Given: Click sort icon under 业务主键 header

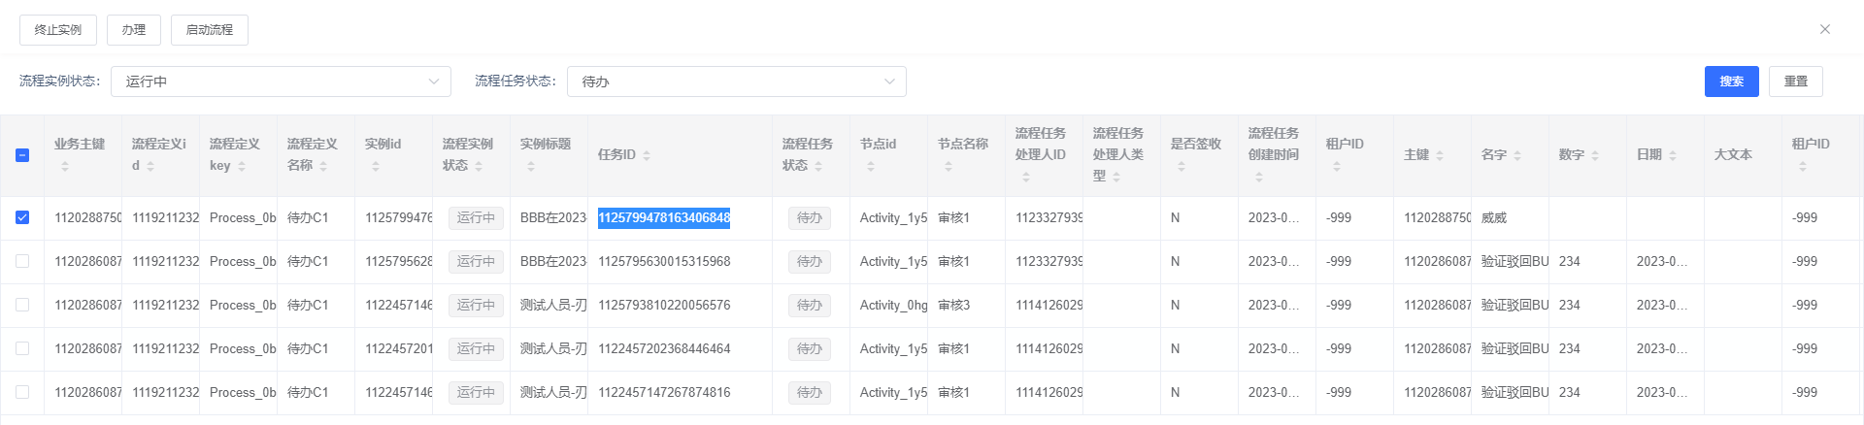Looking at the screenshot, I should (x=65, y=167).
